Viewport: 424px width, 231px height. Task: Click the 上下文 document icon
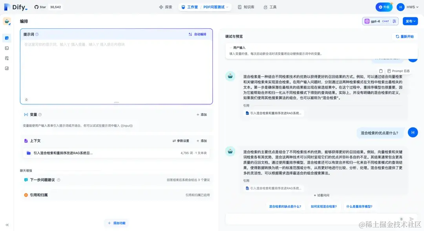click(26, 141)
